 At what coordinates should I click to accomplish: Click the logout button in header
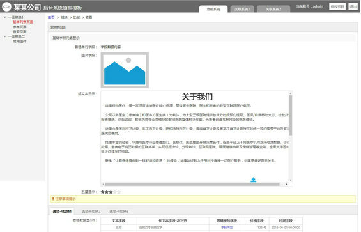[x=353, y=6]
